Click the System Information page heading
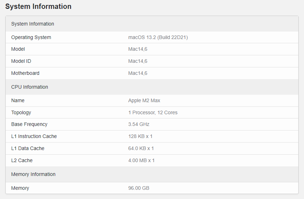Viewport: 304px width, 199px height. (x=38, y=6)
